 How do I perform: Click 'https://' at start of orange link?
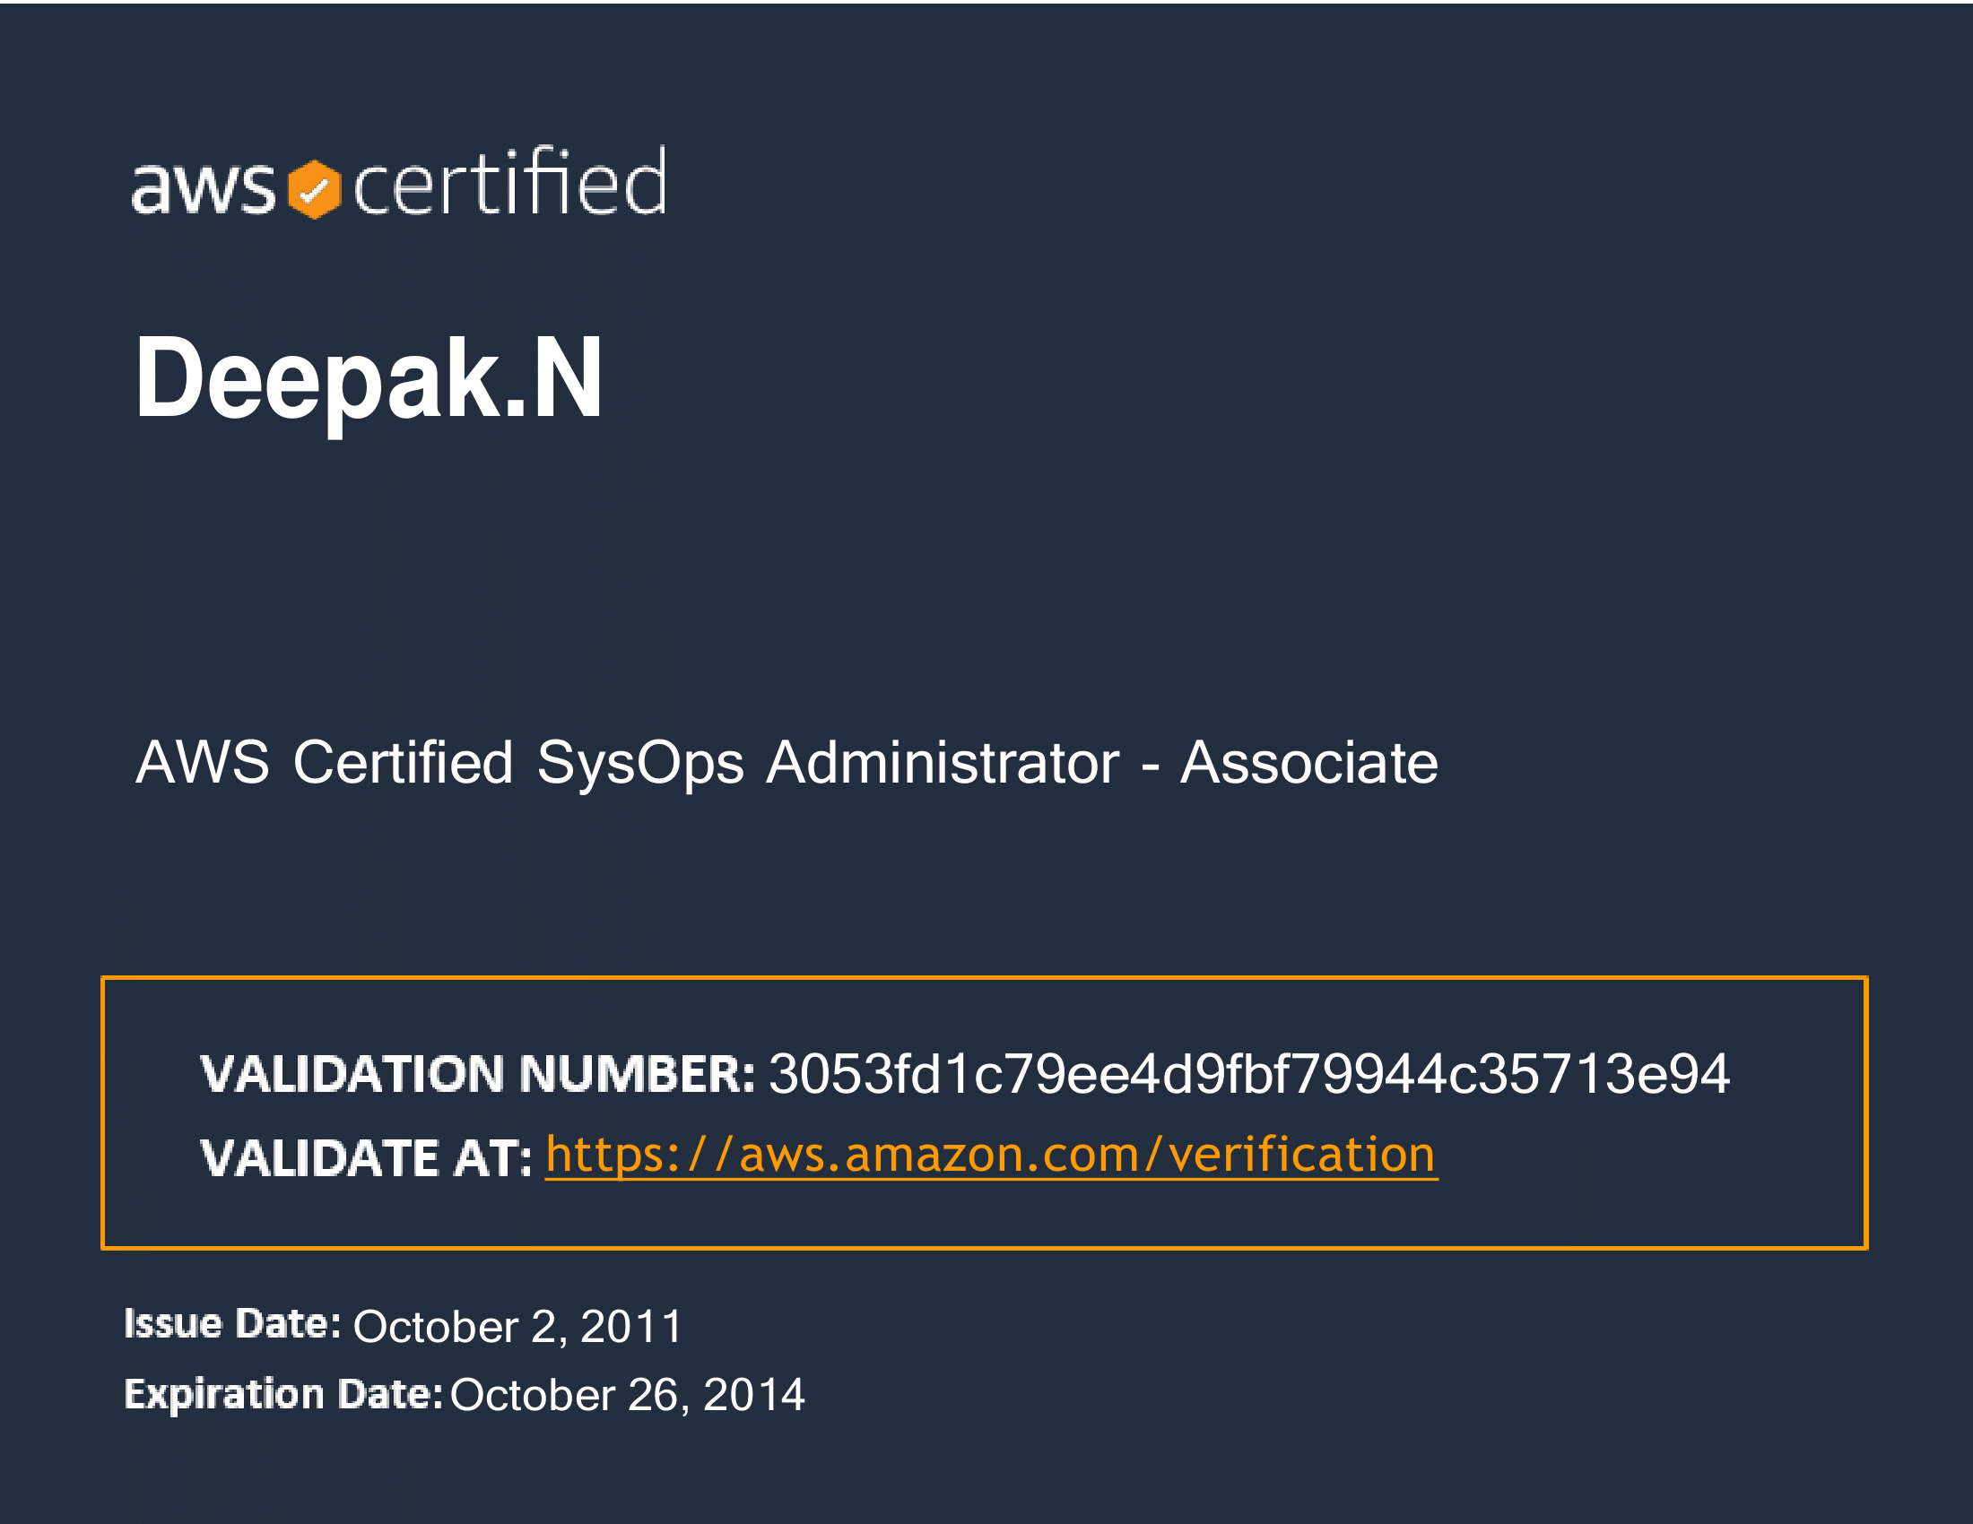[x=637, y=1155]
